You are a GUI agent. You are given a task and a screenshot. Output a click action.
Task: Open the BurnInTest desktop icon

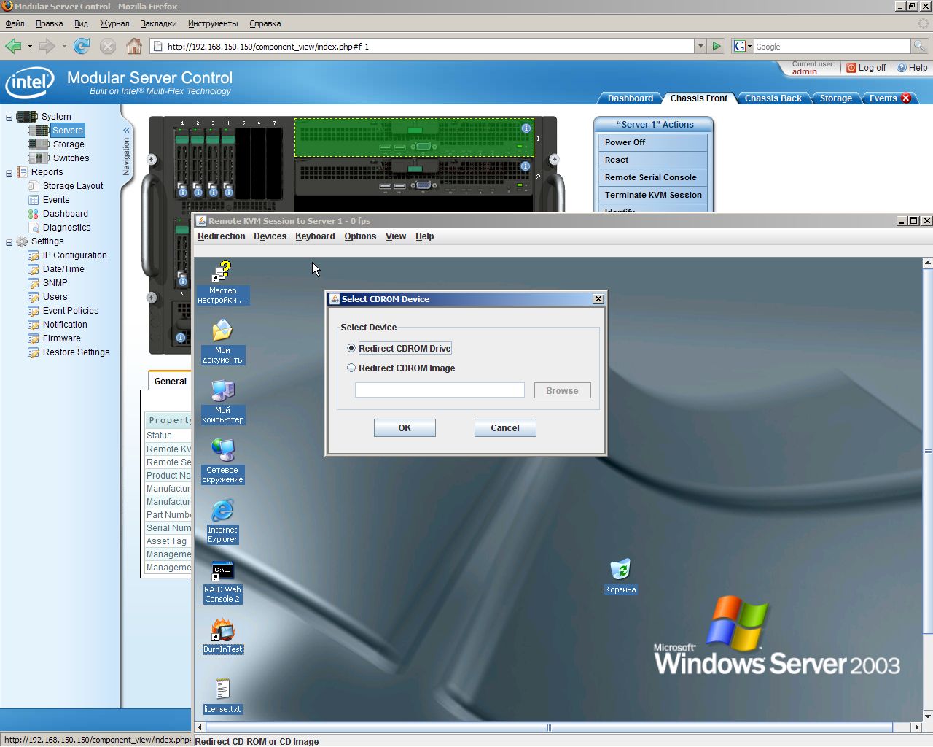(x=222, y=631)
